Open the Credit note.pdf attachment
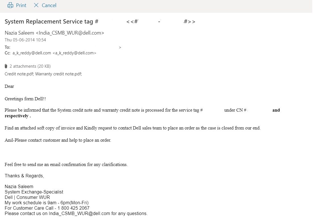 pyautogui.click(x=18, y=74)
